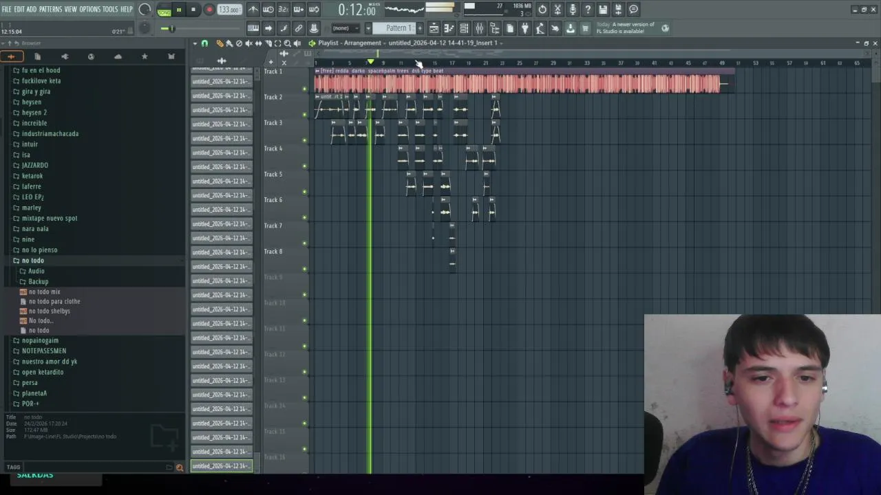Image resolution: width=881 pixels, height=495 pixels.
Task: Open the tempo tapper icon
Action: (540, 28)
